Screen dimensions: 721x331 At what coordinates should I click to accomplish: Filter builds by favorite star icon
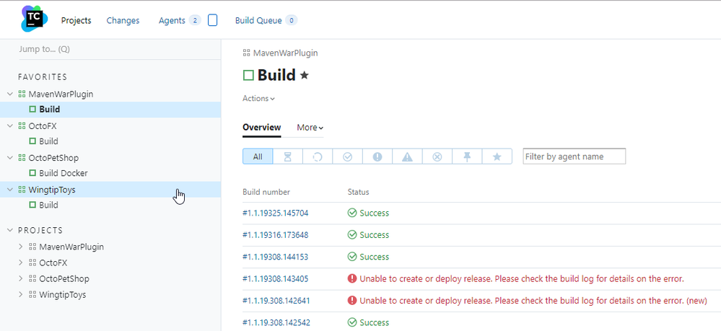pyautogui.click(x=497, y=156)
